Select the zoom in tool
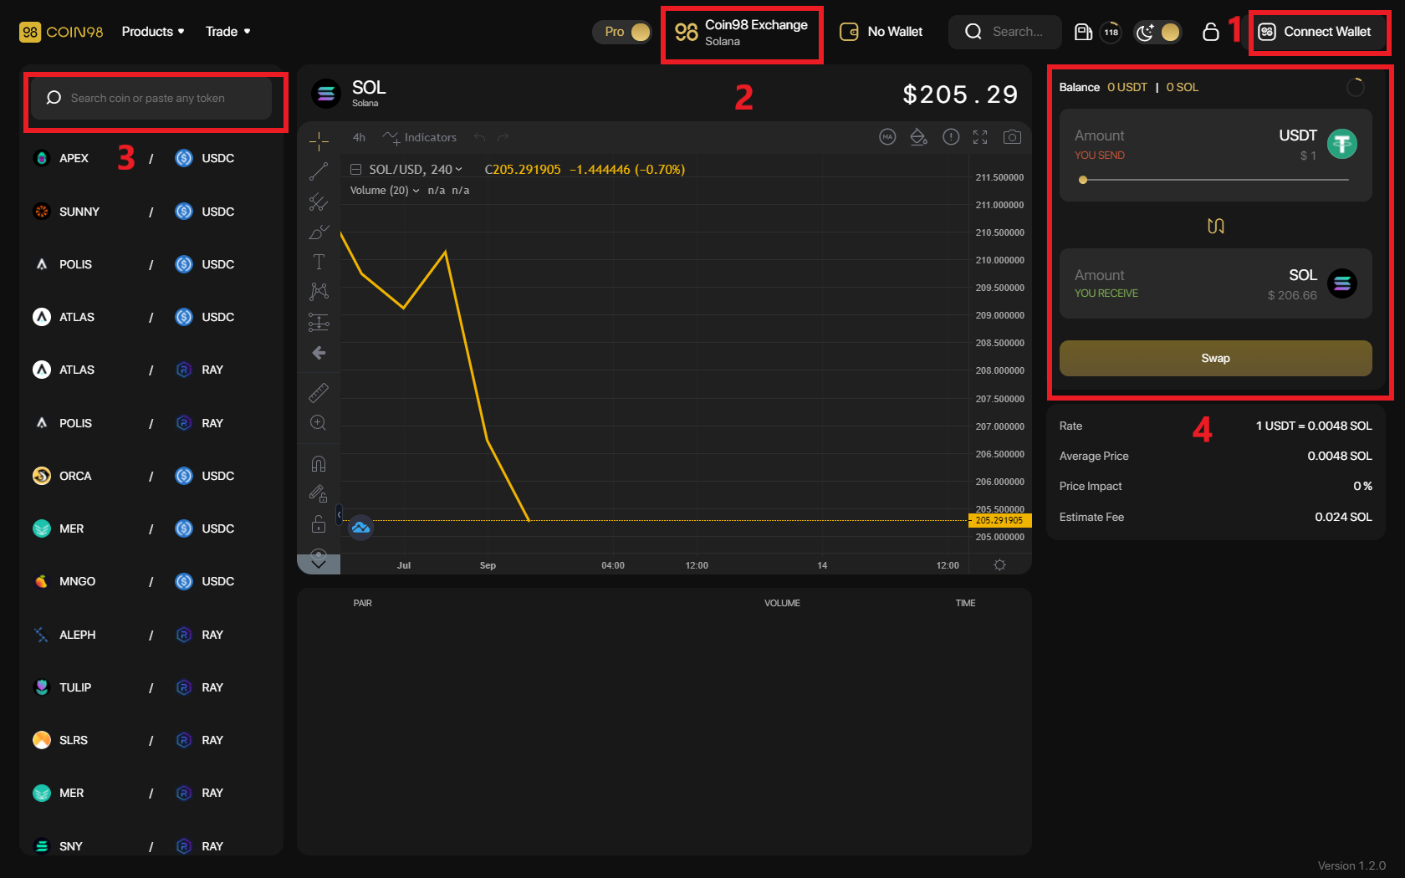 coord(319,423)
